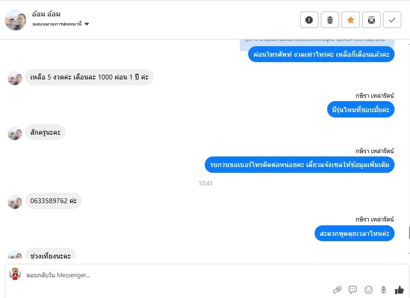Click sender avatar next to สักครู่นะคะ

(14, 133)
